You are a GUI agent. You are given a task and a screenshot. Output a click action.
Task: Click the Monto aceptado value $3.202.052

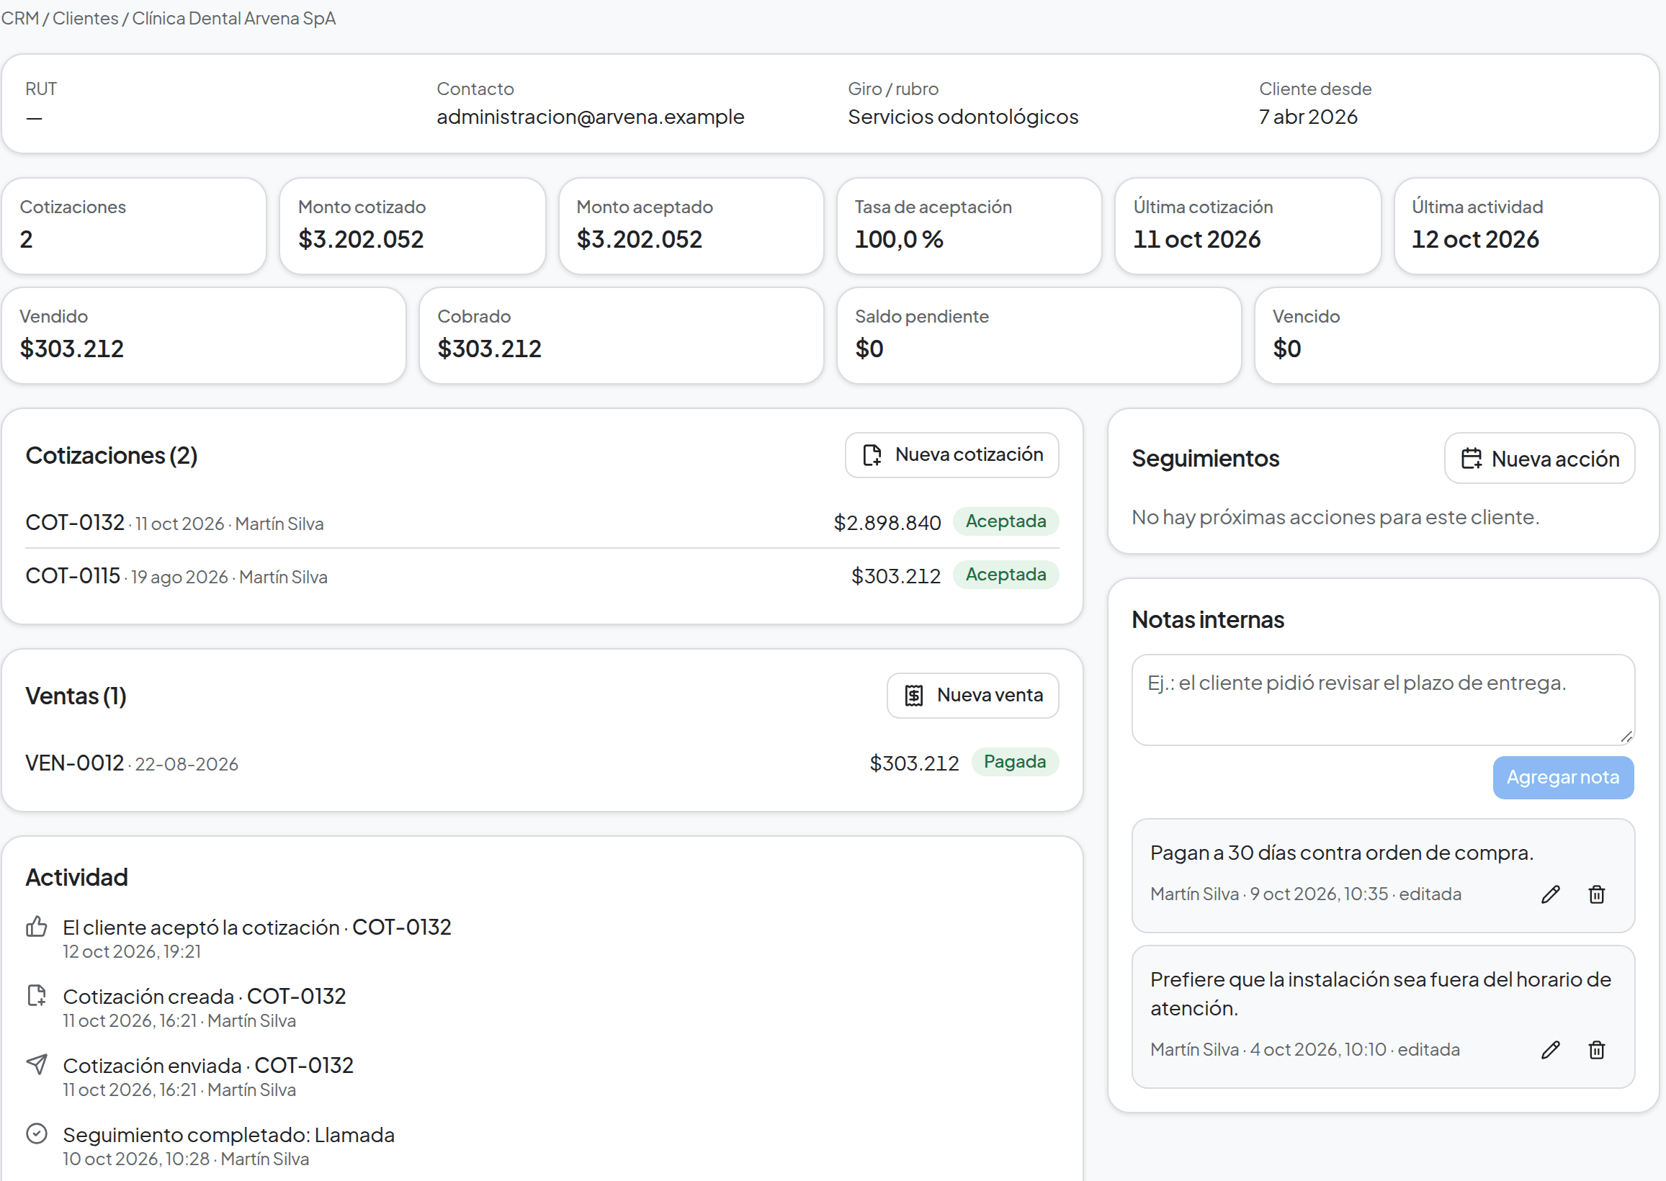click(639, 239)
